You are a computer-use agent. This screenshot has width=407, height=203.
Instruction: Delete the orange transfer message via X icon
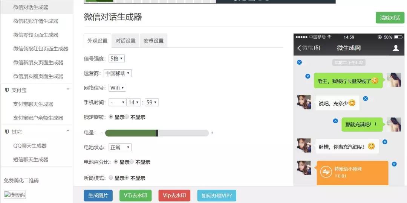pos(394,164)
